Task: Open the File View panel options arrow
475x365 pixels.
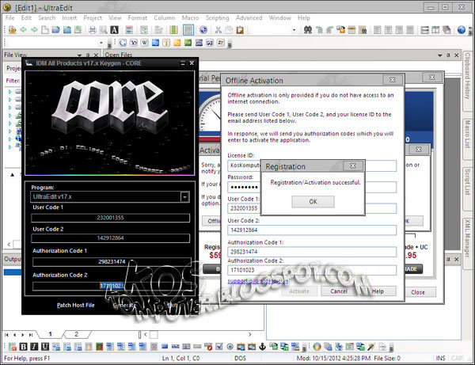Action: pos(79,55)
